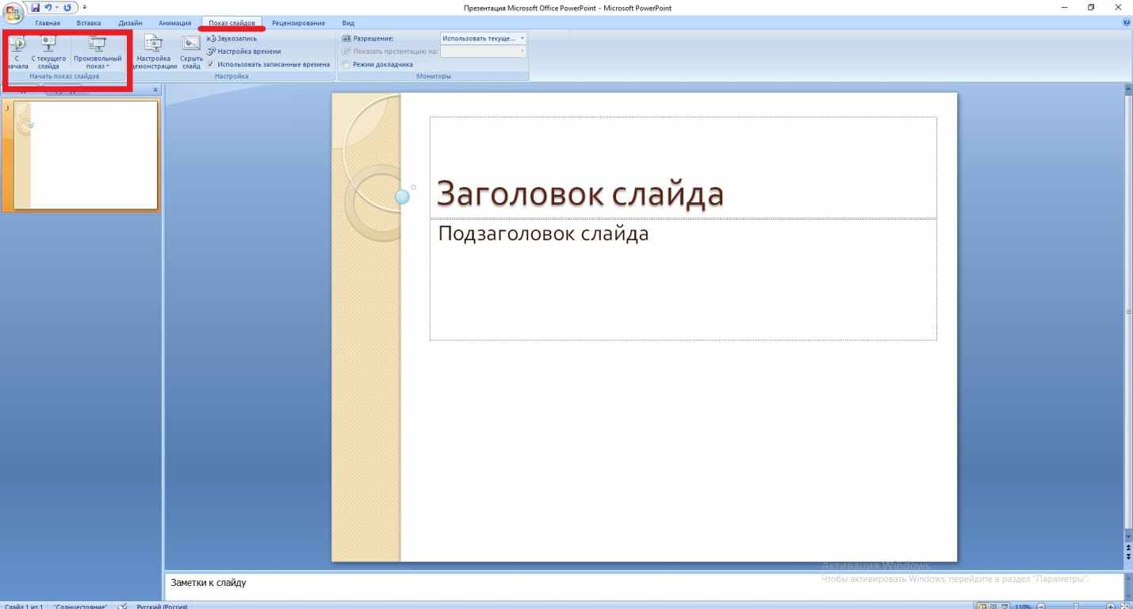
Task: Zoom out with the minus button
Action: pyautogui.click(x=1041, y=605)
